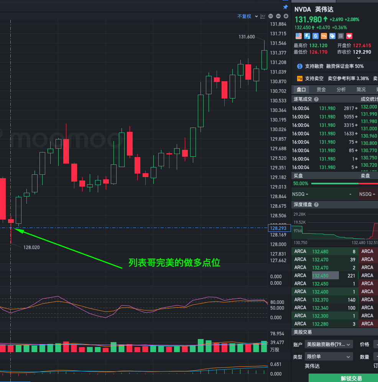
Task: Click the 最低价 126.170 value
Action: pos(318,52)
